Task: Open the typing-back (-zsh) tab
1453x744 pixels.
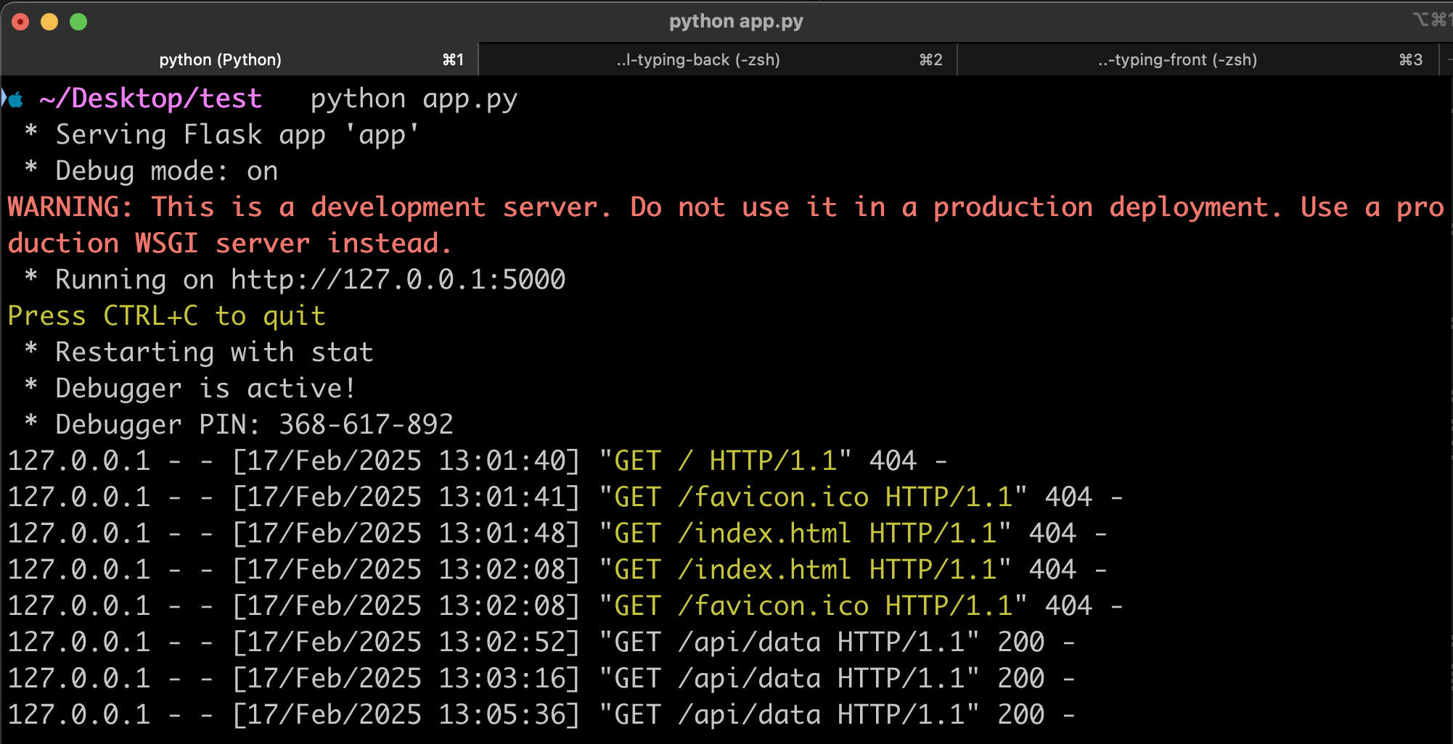Action: [x=697, y=59]
